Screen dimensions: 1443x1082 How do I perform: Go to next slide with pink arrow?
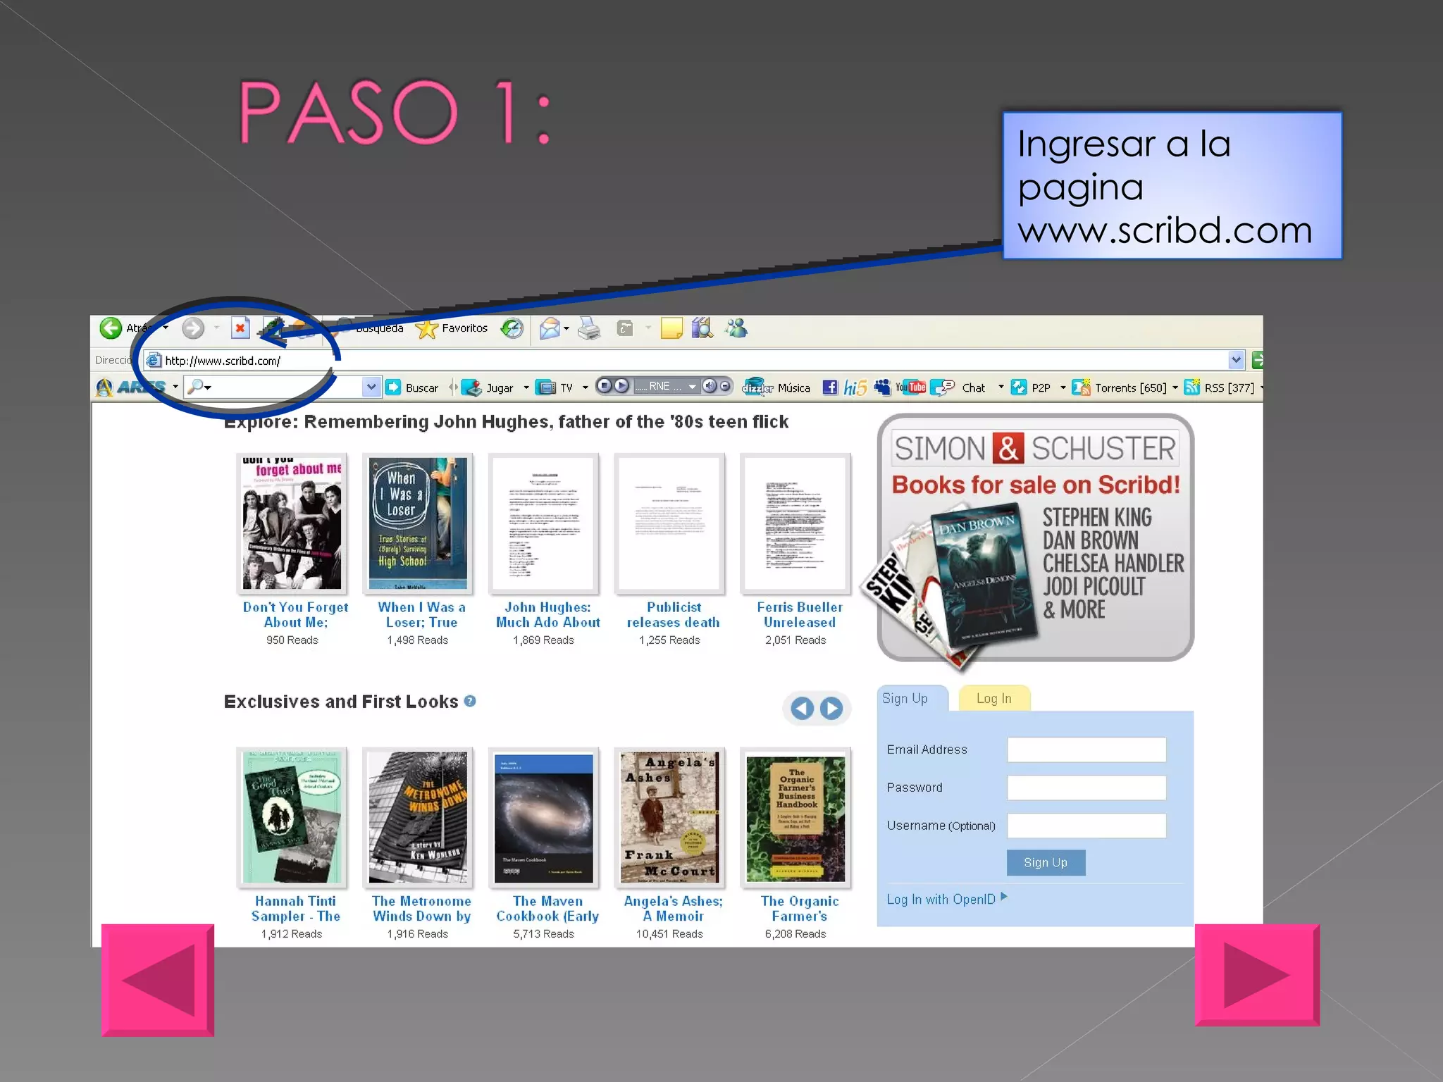(x=1256, y=975)
